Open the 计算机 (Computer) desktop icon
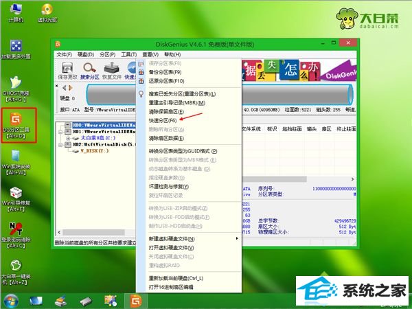 click(16, 12)
